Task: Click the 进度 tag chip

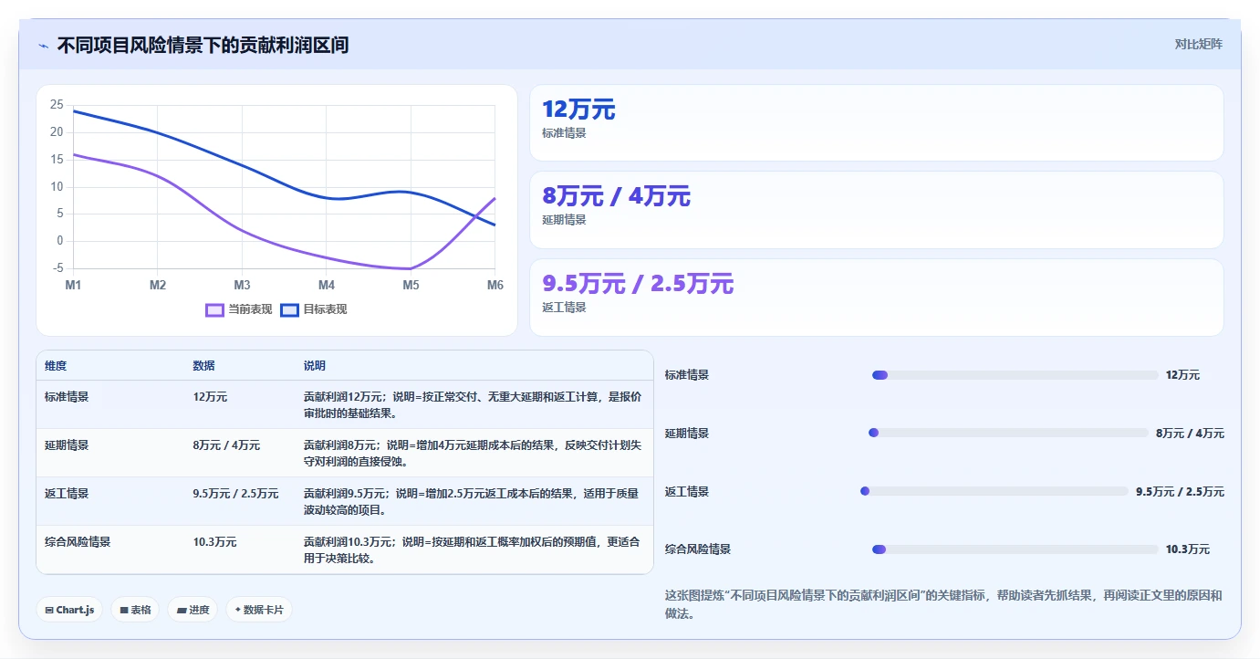Action: [x=193, y=610]
